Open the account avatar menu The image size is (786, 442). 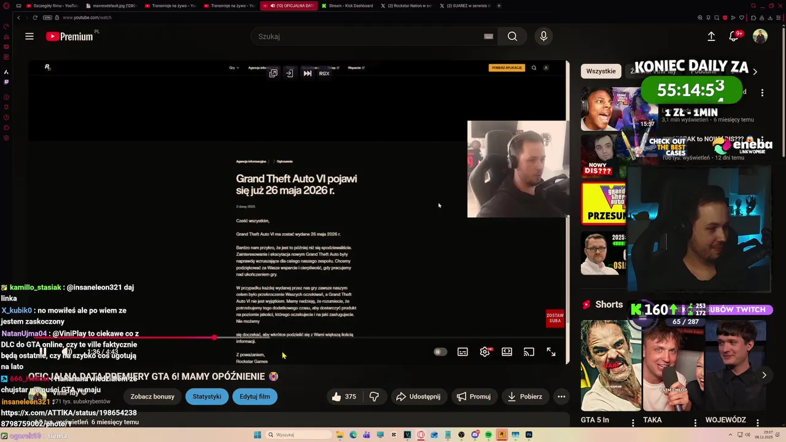(760, 36)
